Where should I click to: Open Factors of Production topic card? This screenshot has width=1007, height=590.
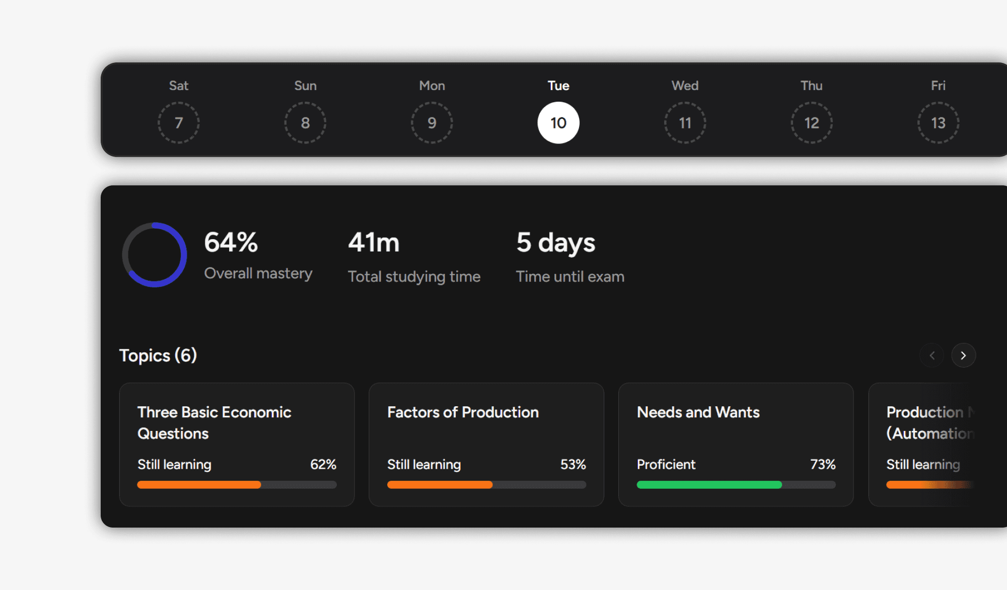[486, 444]
